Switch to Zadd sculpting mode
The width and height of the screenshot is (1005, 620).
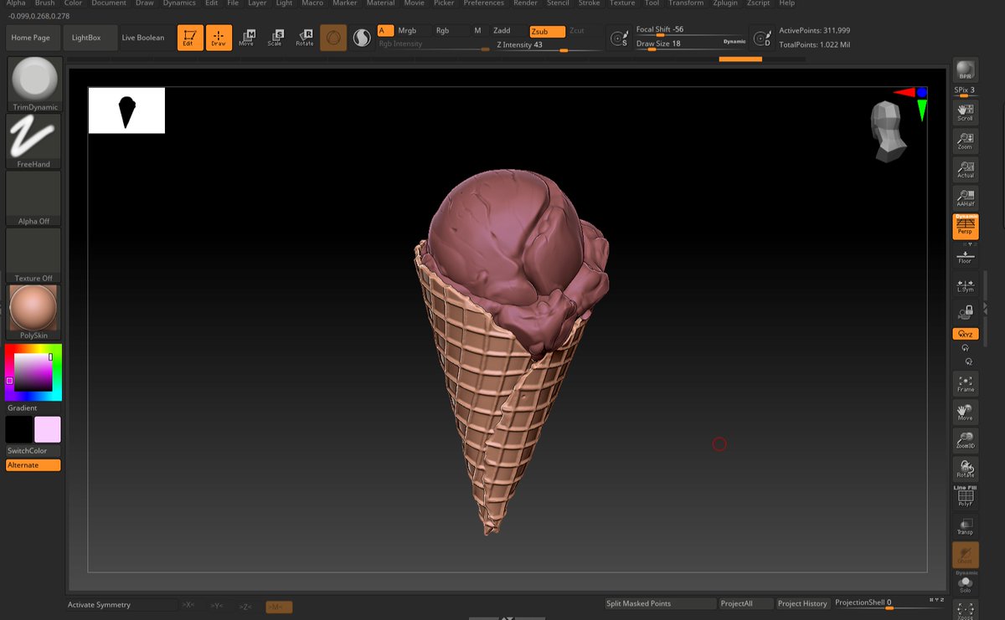(x=502, y=31)
